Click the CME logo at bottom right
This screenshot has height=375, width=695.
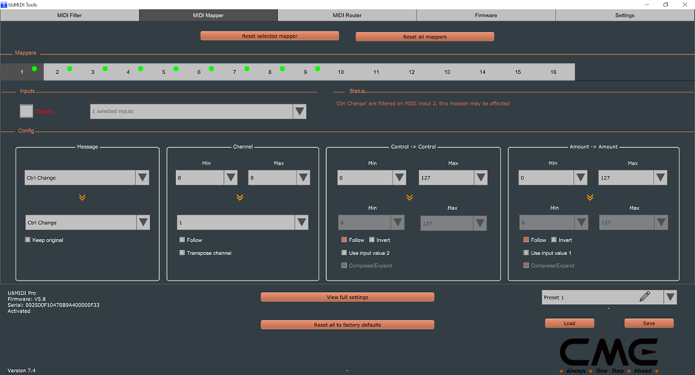click(608, 352)
